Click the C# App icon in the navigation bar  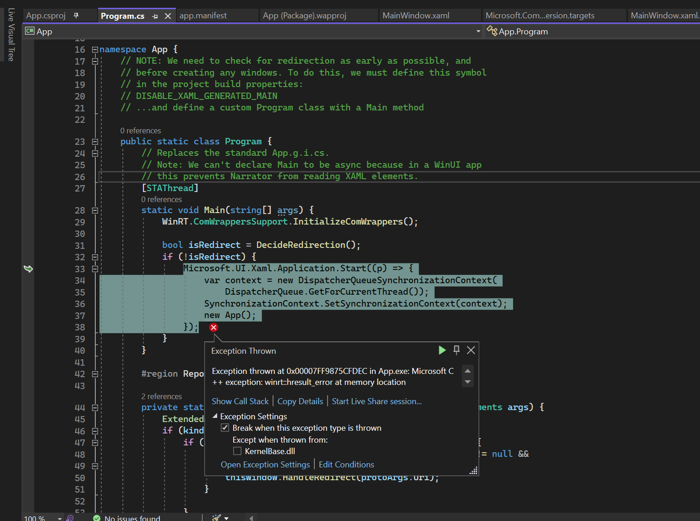click(x=29, y=31)
